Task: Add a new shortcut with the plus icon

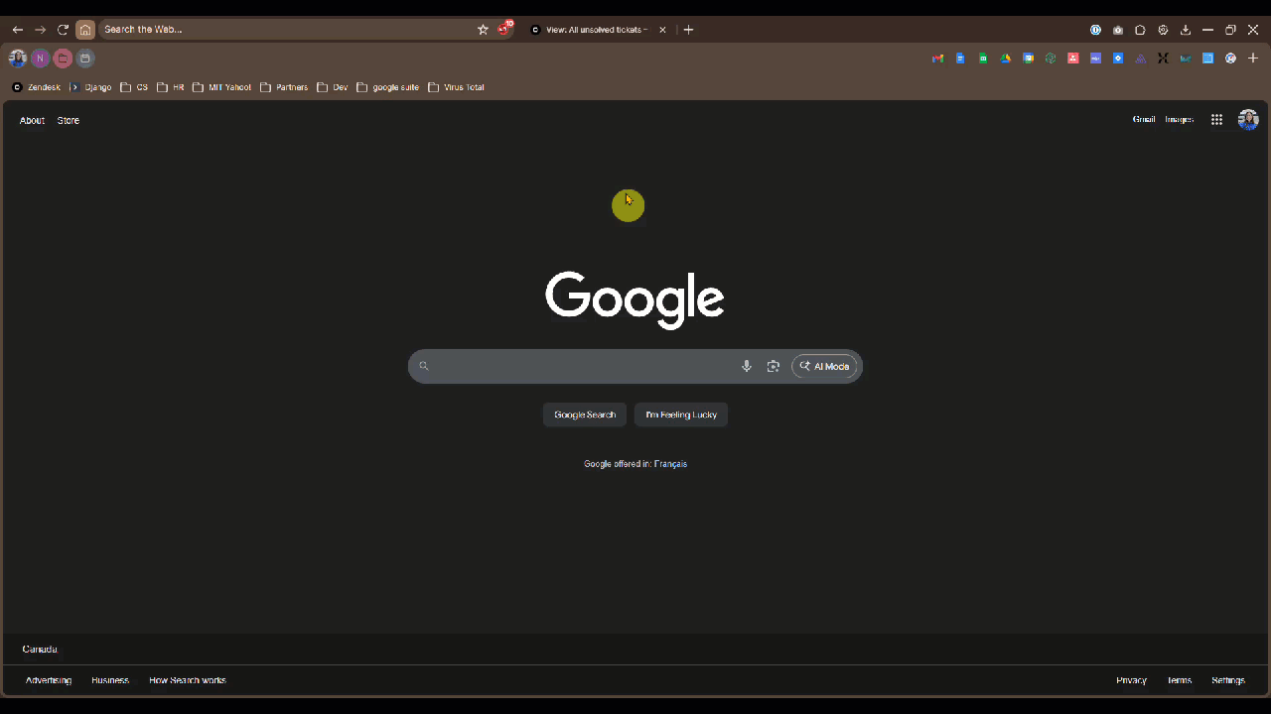Action: coord(1253,59)
